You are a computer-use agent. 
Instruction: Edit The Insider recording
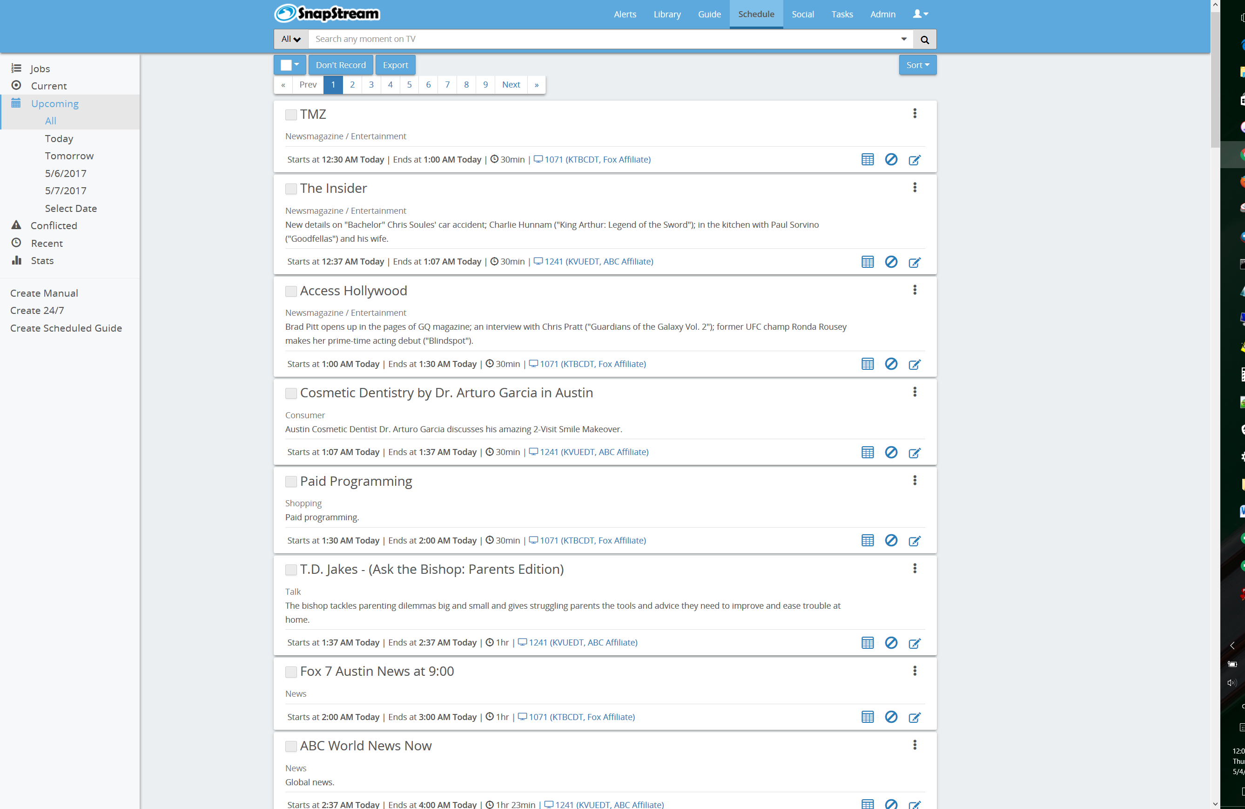[915, 262]
